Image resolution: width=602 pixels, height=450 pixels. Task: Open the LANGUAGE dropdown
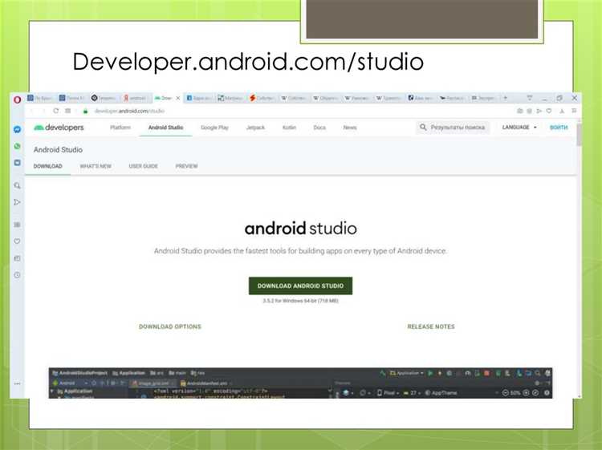point(519,128)
